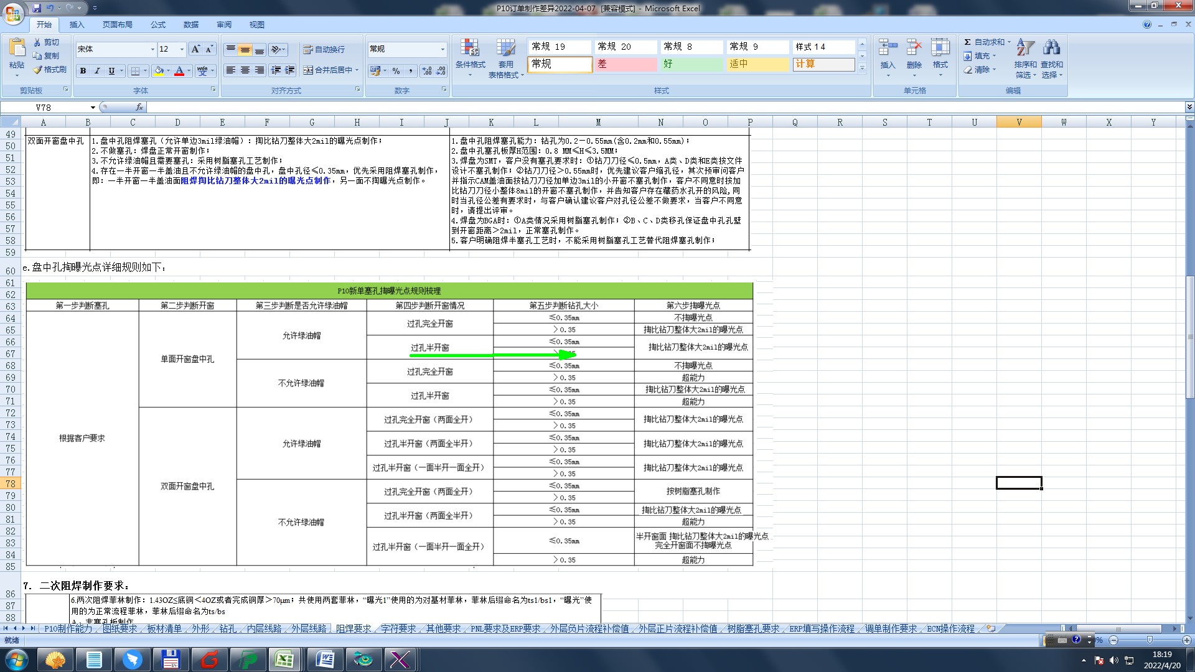1195x672 pixels.
Task: Click the Insert Function fx icon
Action: [x=139, y=107]
